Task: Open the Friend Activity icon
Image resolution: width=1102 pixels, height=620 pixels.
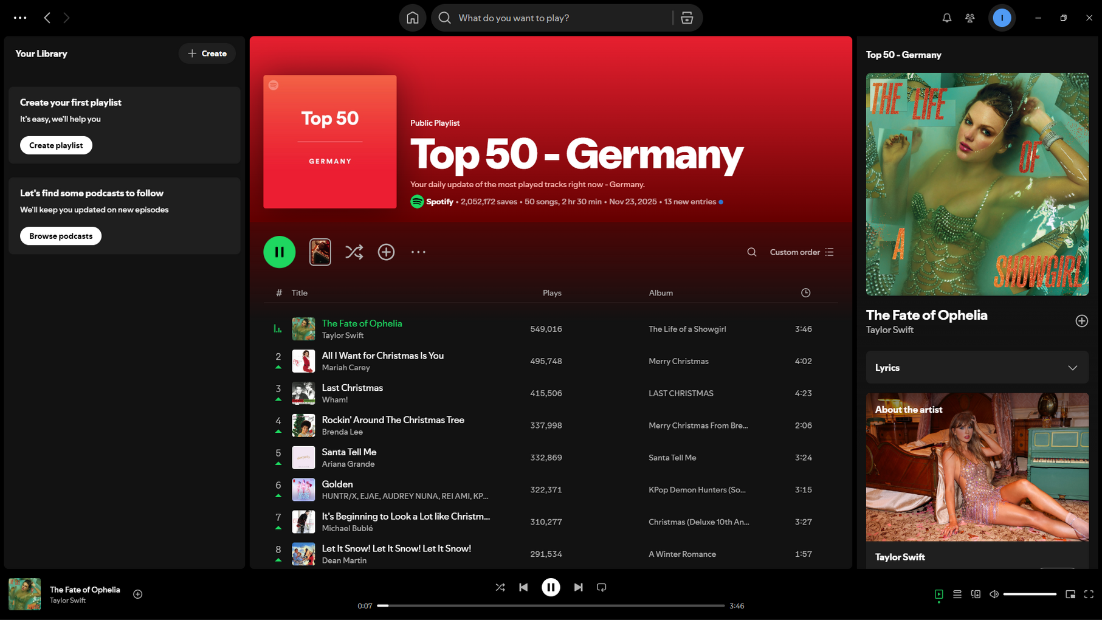Action: tap(970, 18)
